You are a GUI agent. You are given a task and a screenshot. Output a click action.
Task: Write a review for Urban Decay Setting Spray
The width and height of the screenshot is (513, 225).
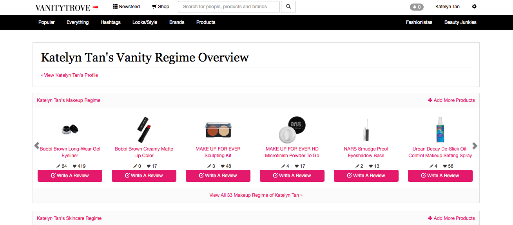point(440,176)
